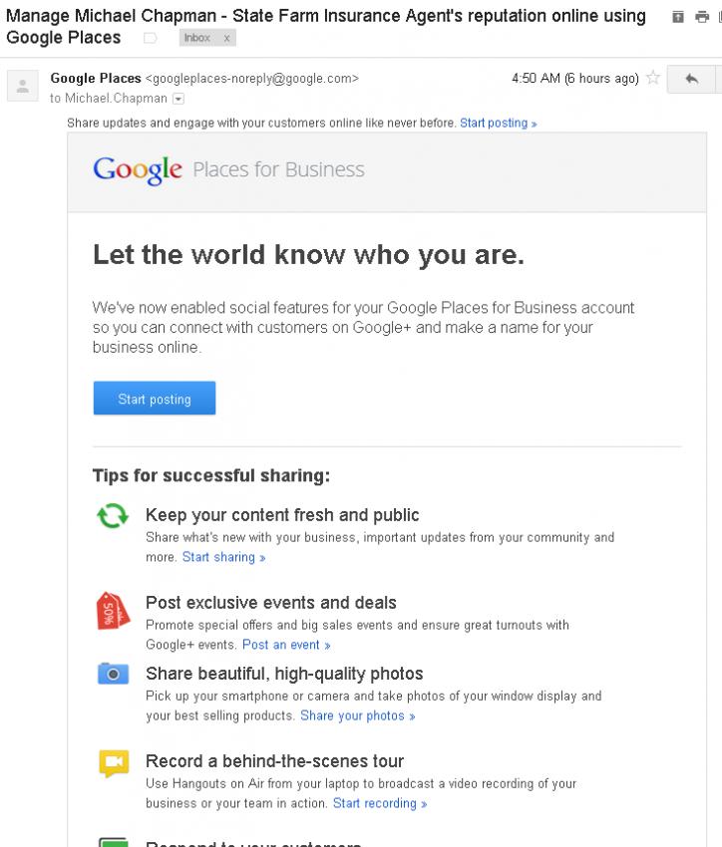This screenshot has height=847, width=722.
Task: Remove the Inbox label with the x
Action: point(226,38)
